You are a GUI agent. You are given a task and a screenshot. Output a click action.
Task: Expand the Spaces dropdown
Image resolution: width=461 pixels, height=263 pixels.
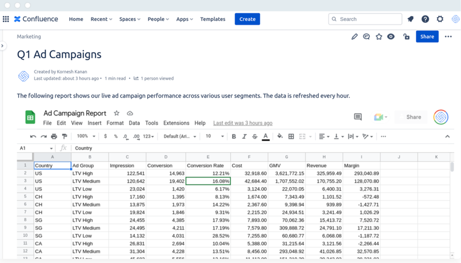click(130, 19)
